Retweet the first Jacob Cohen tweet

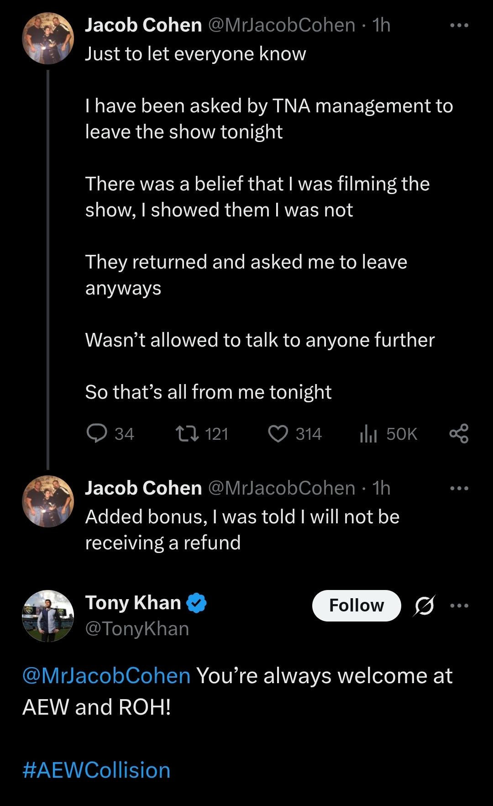tap(187, 433)
